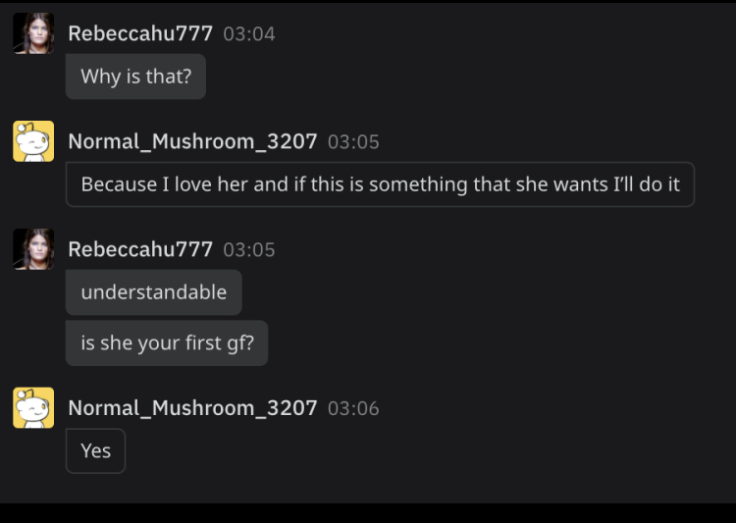The image size is (736, 523).
Task: Open Rebeccahu777's avatar beside the 03:04 message
Action: 33,33
